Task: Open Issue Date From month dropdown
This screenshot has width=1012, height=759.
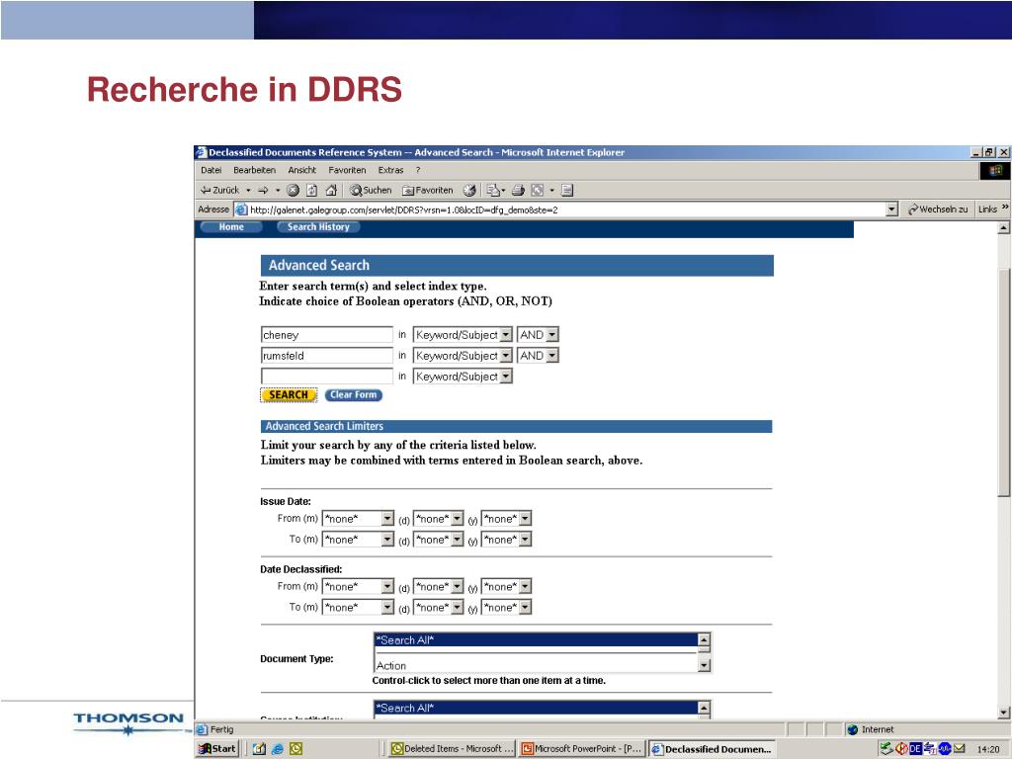Action: click(358, 519)
